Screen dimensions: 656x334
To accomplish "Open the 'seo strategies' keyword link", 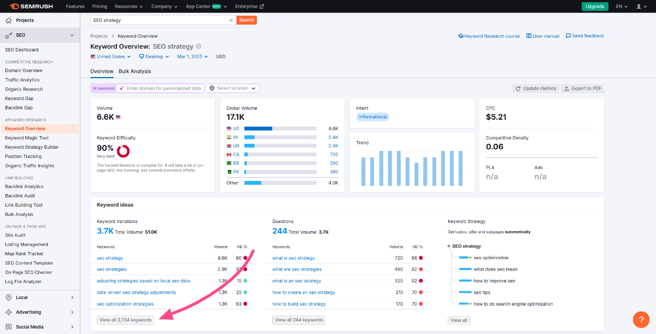I will (112, 269).
